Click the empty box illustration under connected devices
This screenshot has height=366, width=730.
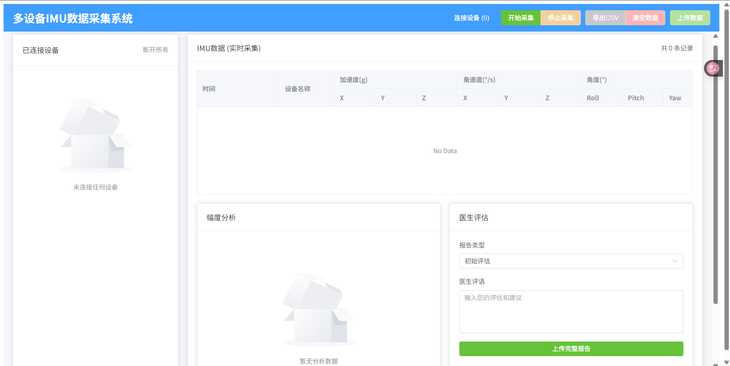coord(95,135)
